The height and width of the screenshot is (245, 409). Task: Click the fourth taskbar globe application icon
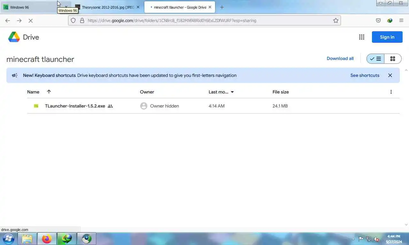(86, 239)
